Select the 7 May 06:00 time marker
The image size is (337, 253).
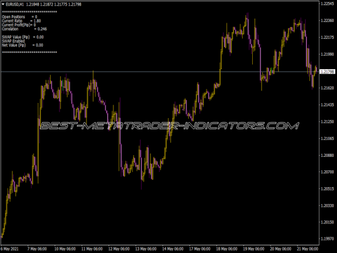point(37,249)
